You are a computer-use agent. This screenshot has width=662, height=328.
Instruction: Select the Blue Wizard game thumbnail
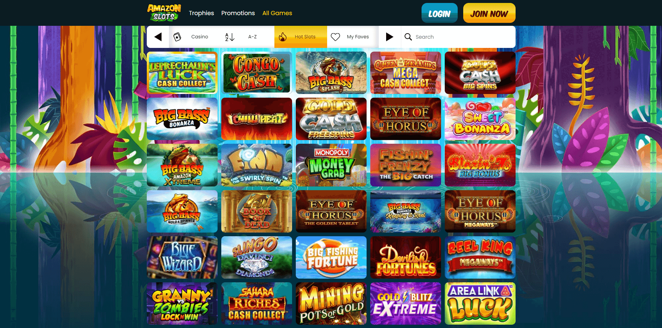[x=182, y=257]
